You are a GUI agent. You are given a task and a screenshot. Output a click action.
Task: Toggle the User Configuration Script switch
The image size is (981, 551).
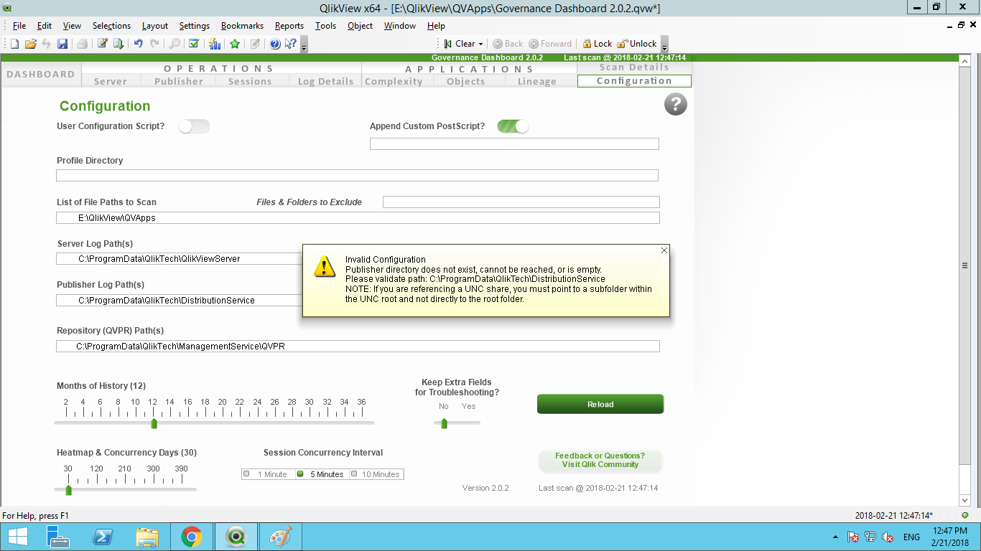point(194,126)
